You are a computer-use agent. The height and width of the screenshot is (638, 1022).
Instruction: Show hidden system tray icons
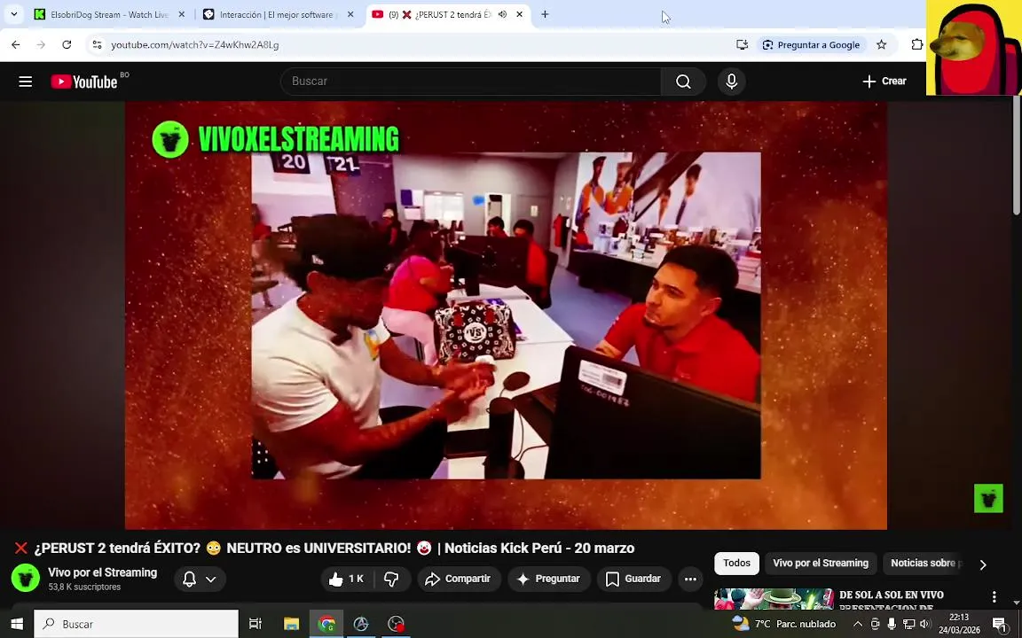pos(858,624)
